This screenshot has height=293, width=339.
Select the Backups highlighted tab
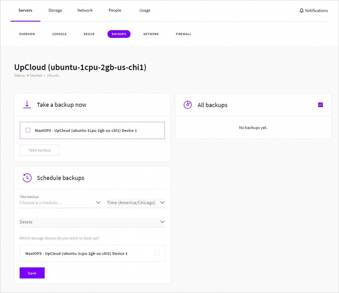[119, 34]
